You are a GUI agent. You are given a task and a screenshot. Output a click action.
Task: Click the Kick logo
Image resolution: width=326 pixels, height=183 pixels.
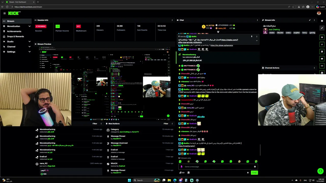[x=14, y=13]
